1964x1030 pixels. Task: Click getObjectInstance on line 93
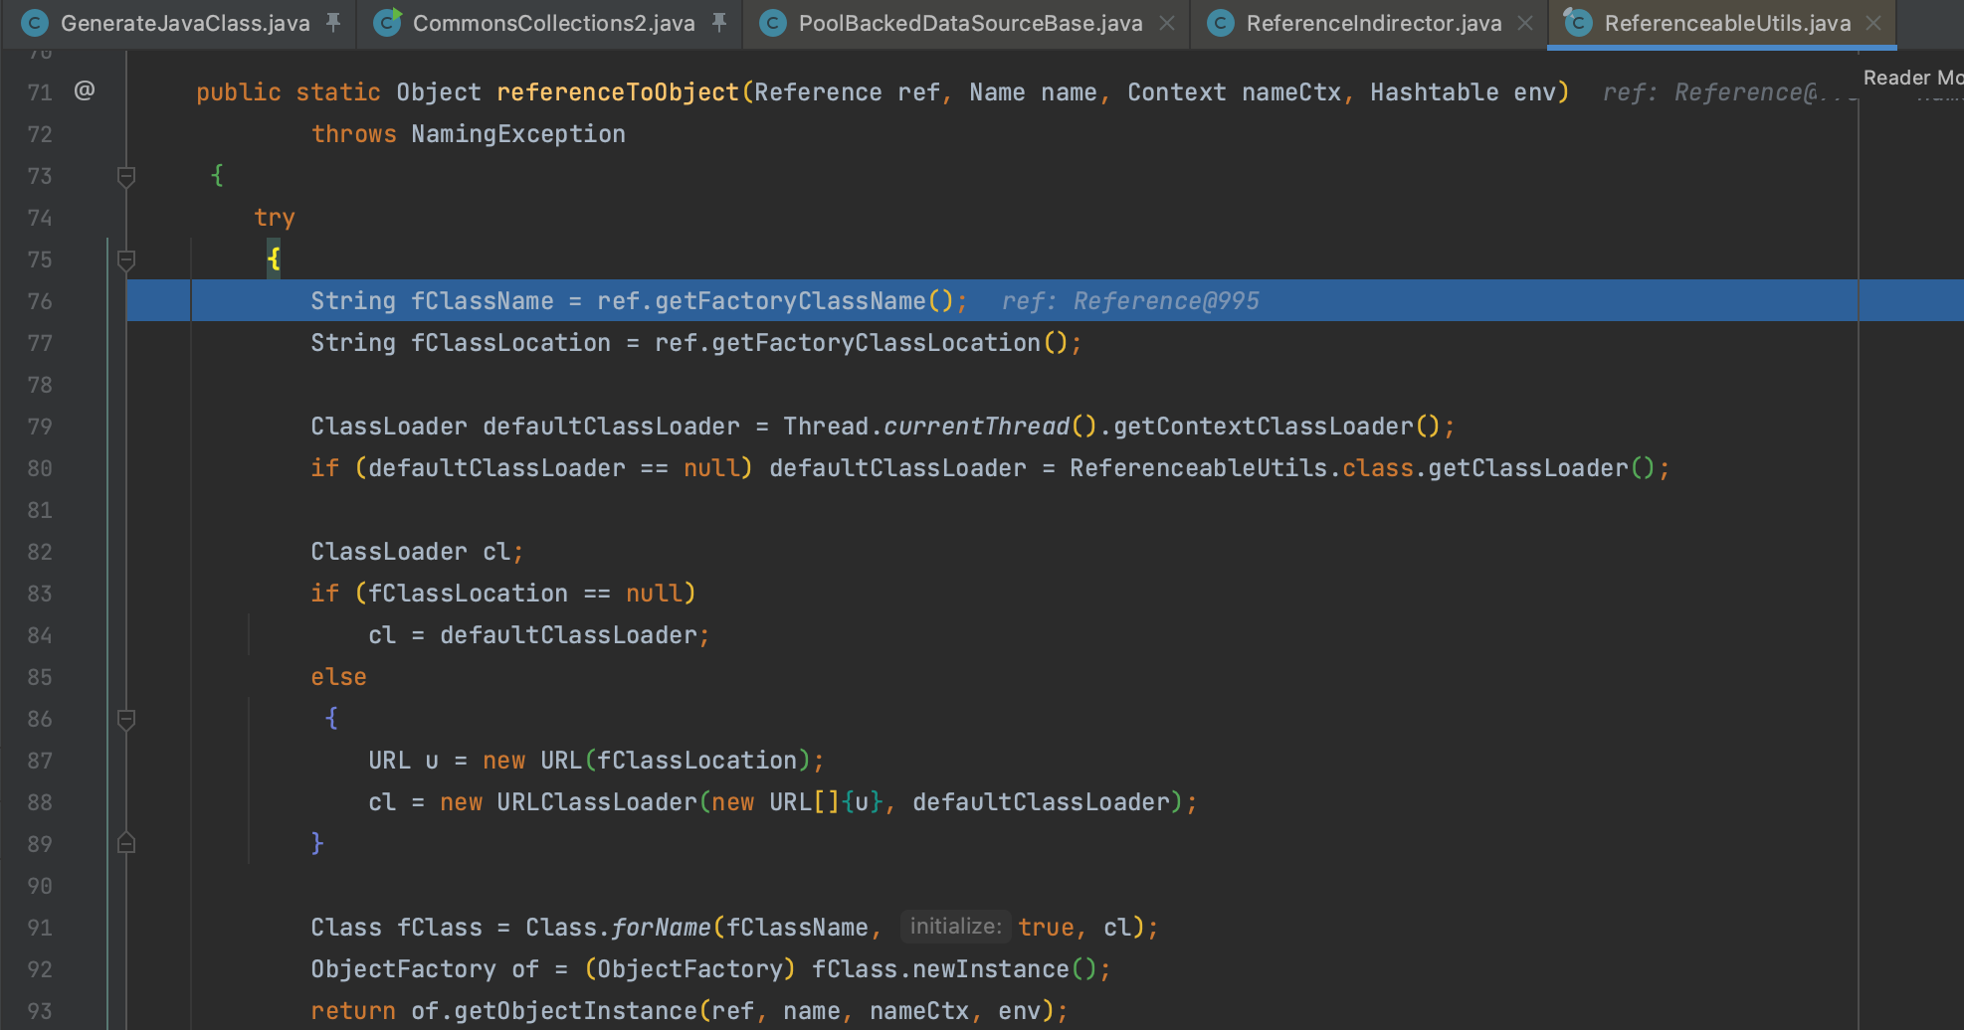[x=576, y=1011]
